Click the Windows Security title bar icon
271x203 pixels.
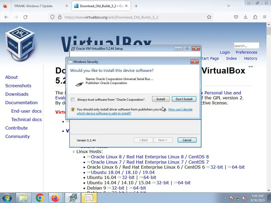(70, 62)
